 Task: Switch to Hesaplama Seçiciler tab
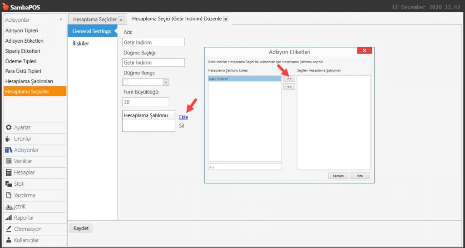(x=94, y=20)
